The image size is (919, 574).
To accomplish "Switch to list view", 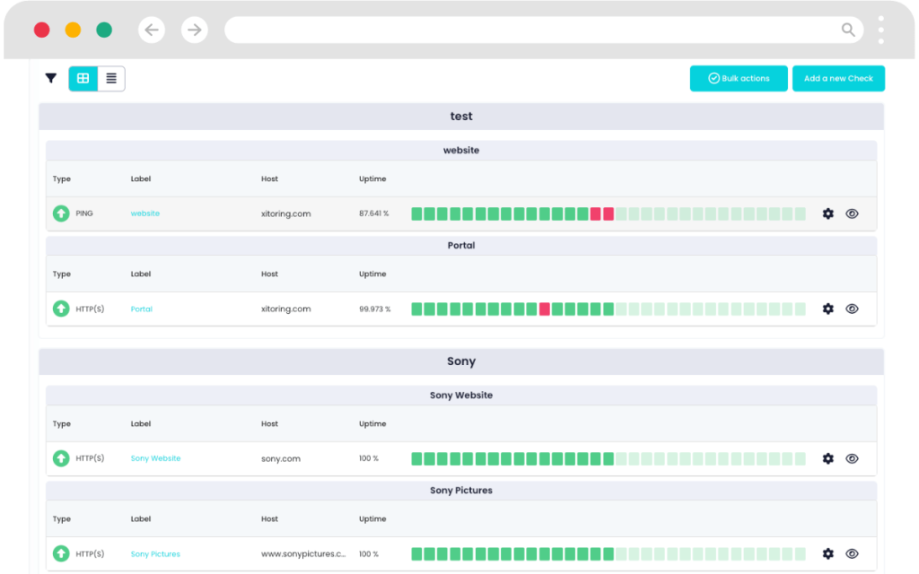I will pos(110,78).
